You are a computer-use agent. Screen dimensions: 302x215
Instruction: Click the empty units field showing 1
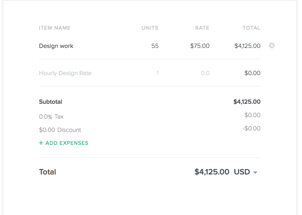tap(158, 73)
